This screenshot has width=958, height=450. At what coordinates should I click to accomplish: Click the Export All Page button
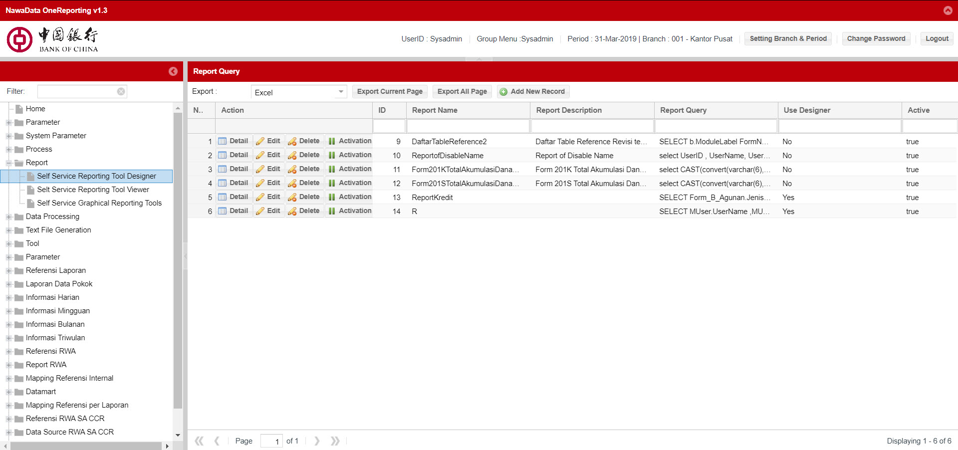click(462, 91)
